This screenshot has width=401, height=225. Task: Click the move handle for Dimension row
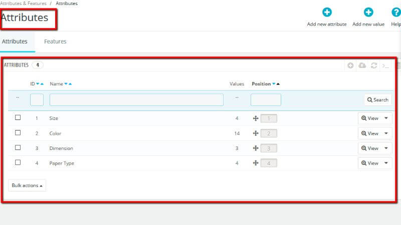coord(256,148)
